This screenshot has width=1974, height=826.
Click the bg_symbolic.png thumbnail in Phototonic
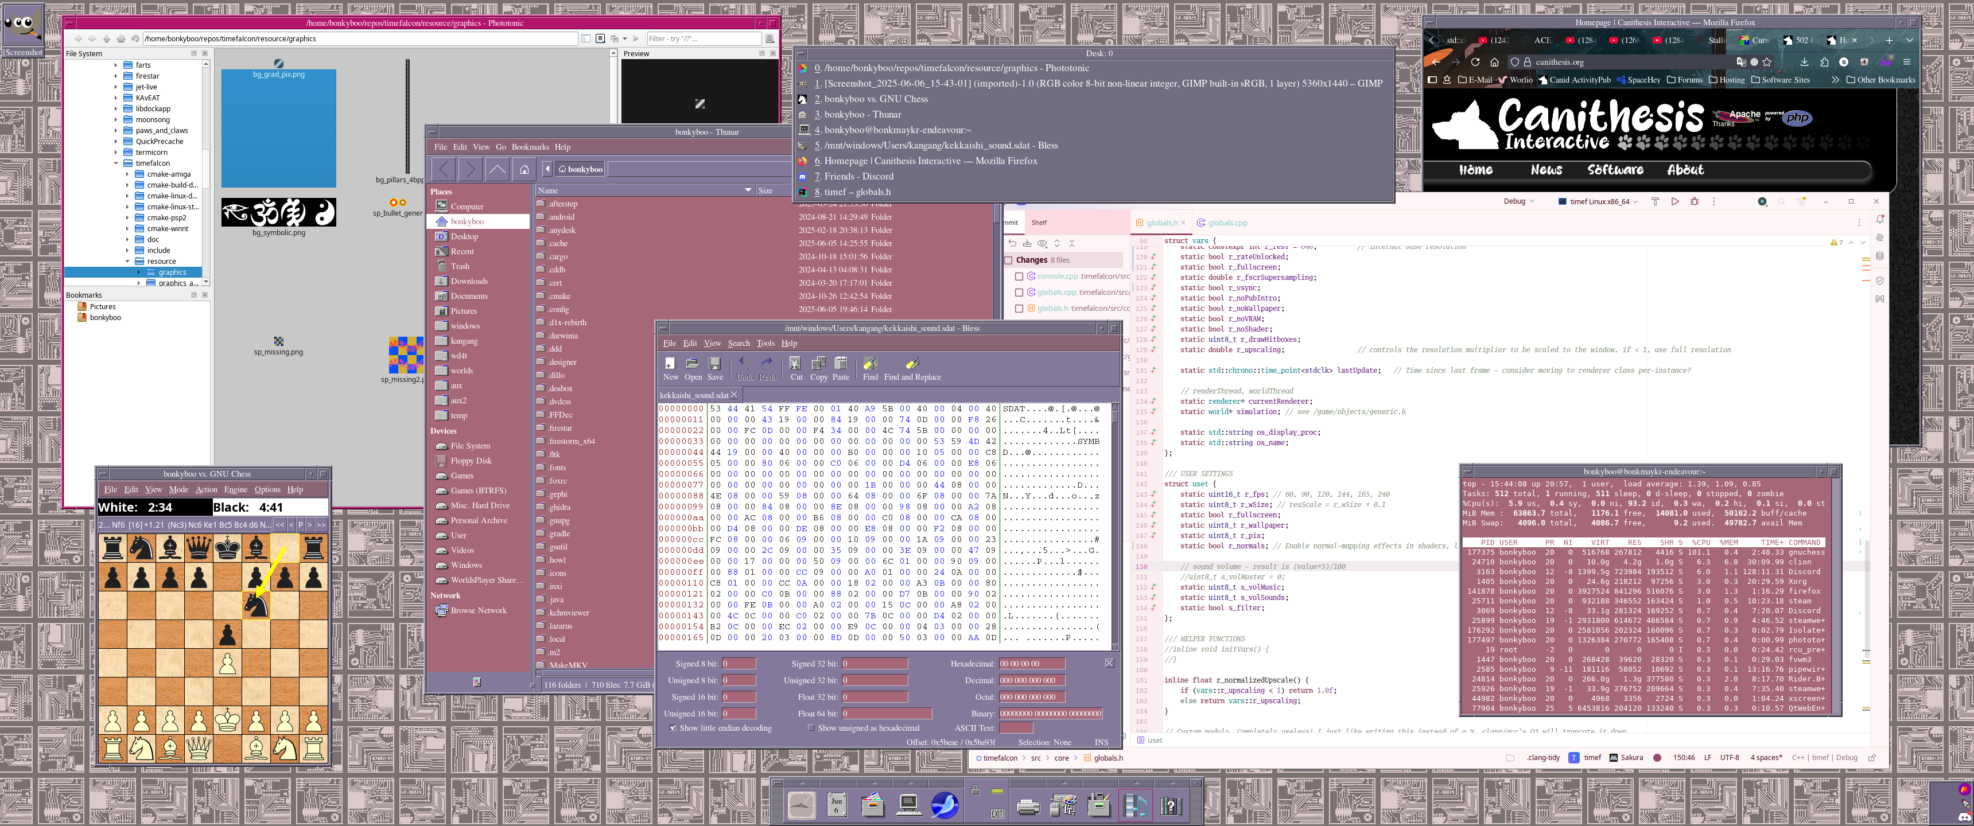278,212
